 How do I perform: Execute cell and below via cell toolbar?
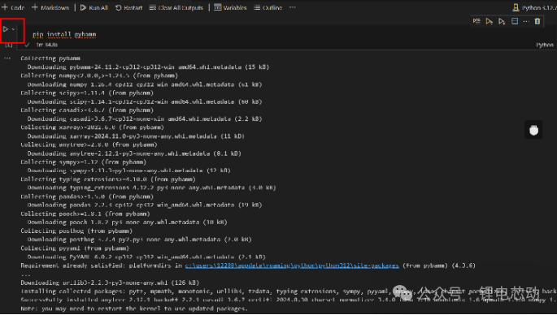pyautogui.click(x=502, y=22)
